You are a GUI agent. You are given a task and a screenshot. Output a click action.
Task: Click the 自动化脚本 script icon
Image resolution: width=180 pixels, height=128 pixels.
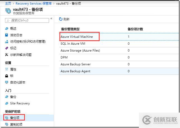click(7, 82)
